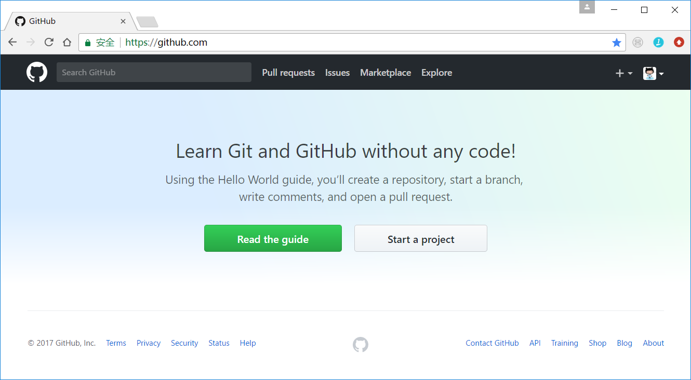Open the About footer link
Viewport: 691px width, 380px height.
tap(654, 343)
